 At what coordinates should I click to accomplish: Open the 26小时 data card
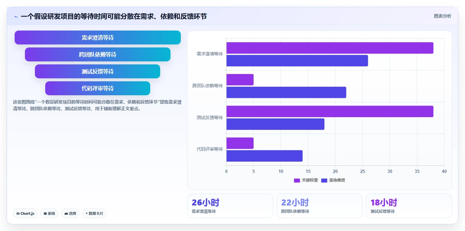click(230, 206)
